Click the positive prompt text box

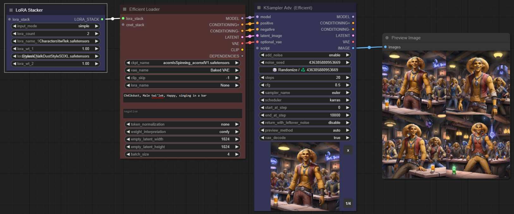tap(183, 98)
